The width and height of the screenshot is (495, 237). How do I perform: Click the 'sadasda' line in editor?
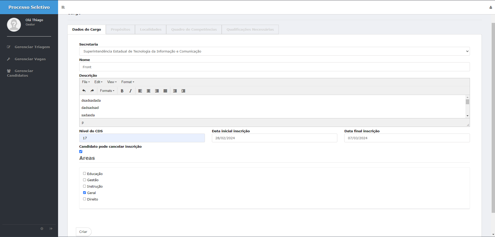point(88,115)
